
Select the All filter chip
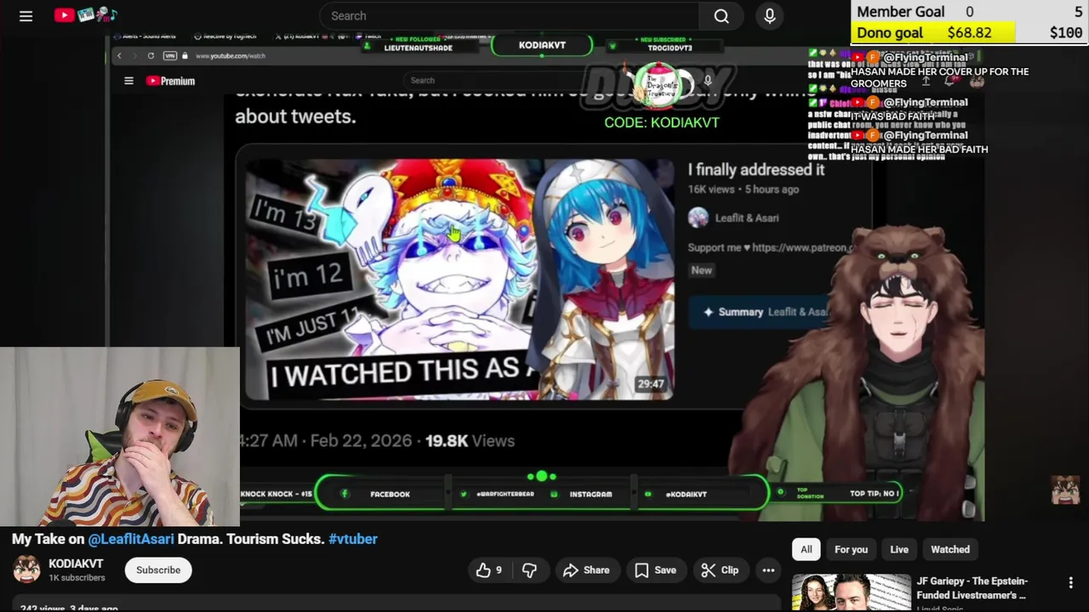click(807, 549)
